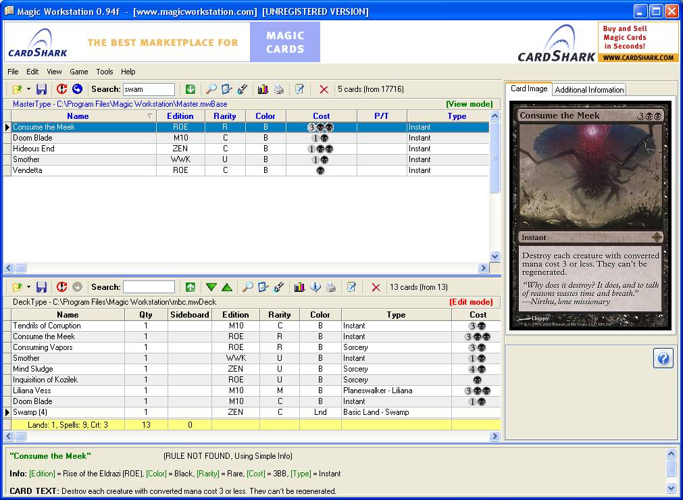Remove card from deck with green up-arrow box
Viewport: 683px width, 500px height.
[191, 287]
